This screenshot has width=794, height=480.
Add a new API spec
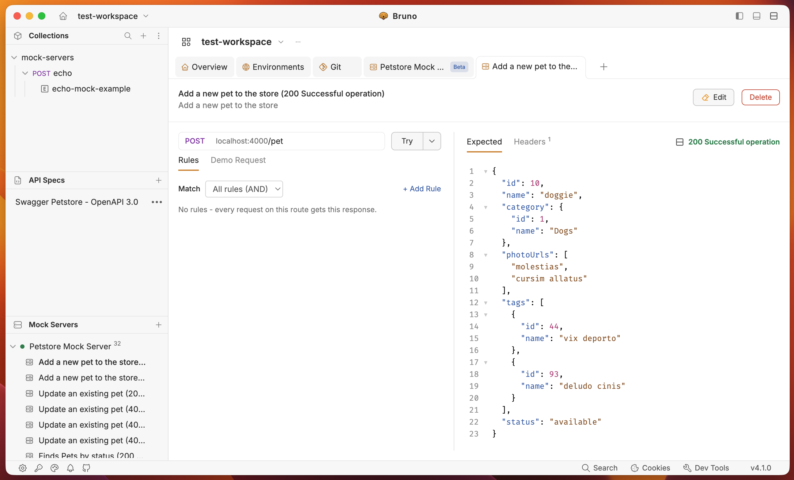coord(159,180)
